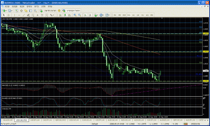Select the Text Label tool (T)
210x126 pixels.
pos(42,15)
